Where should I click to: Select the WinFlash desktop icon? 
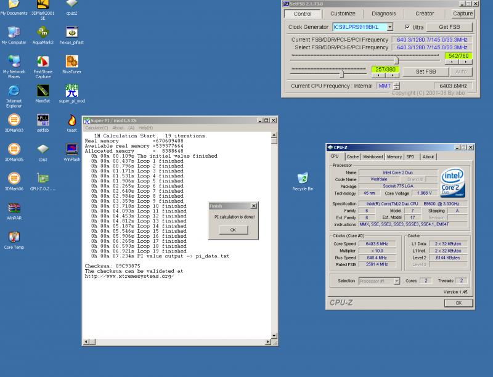coord(71,152)
